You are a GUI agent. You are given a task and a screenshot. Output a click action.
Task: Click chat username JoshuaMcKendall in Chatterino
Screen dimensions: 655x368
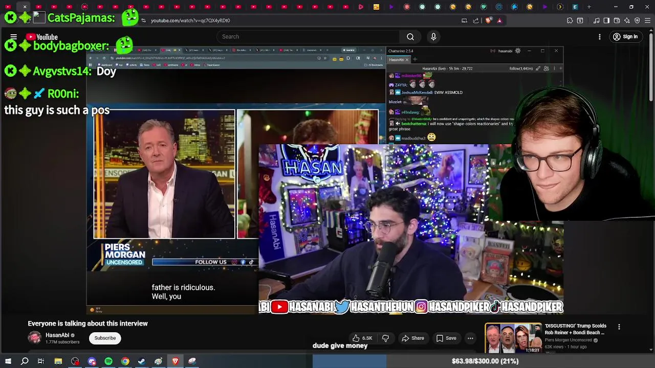click(x=417, y=93)
